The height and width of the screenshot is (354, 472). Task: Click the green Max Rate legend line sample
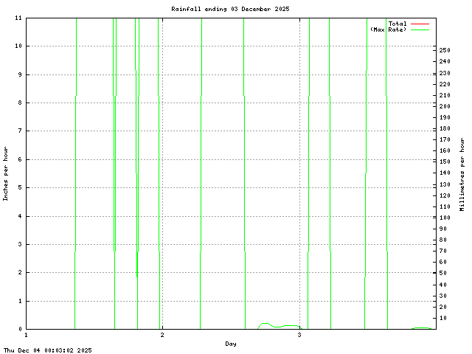[420, 29]
